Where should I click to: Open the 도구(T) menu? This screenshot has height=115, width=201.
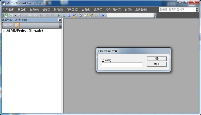click(98, 10)
